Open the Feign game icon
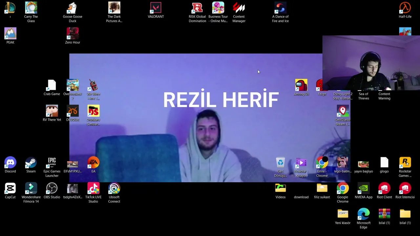Screen dimensions: 420x236 tap(320, 85)
